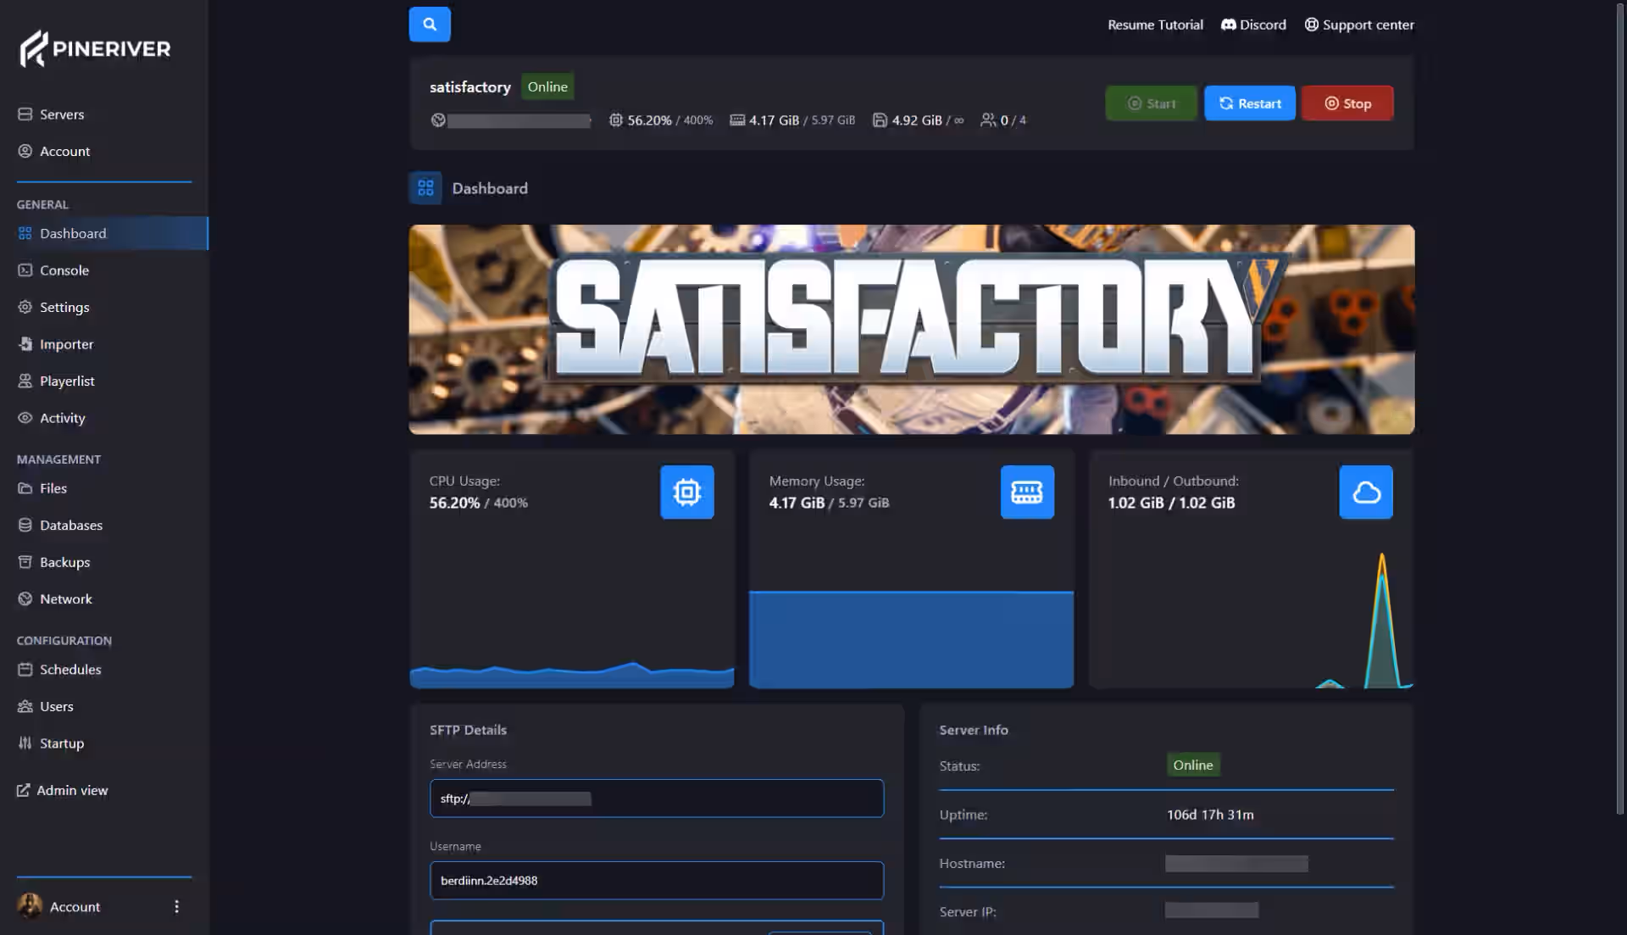This screenshot has width=1627, height=935.
Task: Click the Servers icon in sidebar
Action: tap(25, 114)
